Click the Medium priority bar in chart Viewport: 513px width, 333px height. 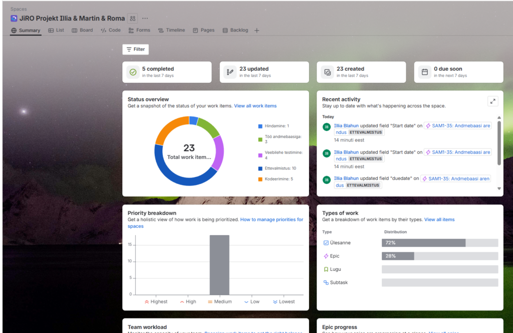219,265
